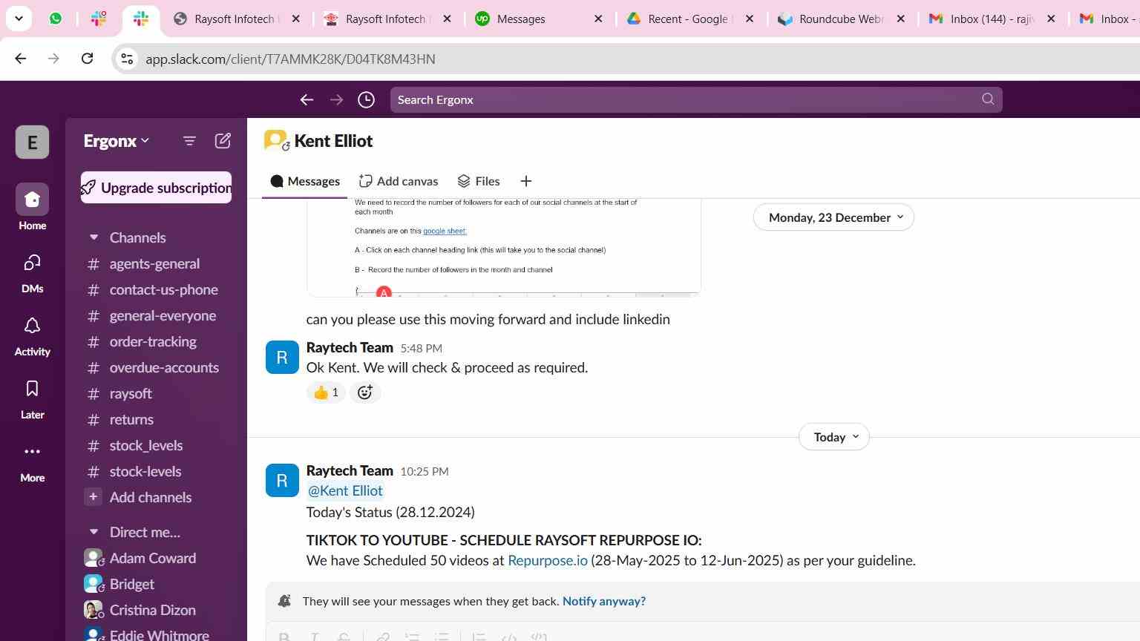Open the Files tab
The image size is (1140, 641).
pyautogui.click(x=479, y=181)
